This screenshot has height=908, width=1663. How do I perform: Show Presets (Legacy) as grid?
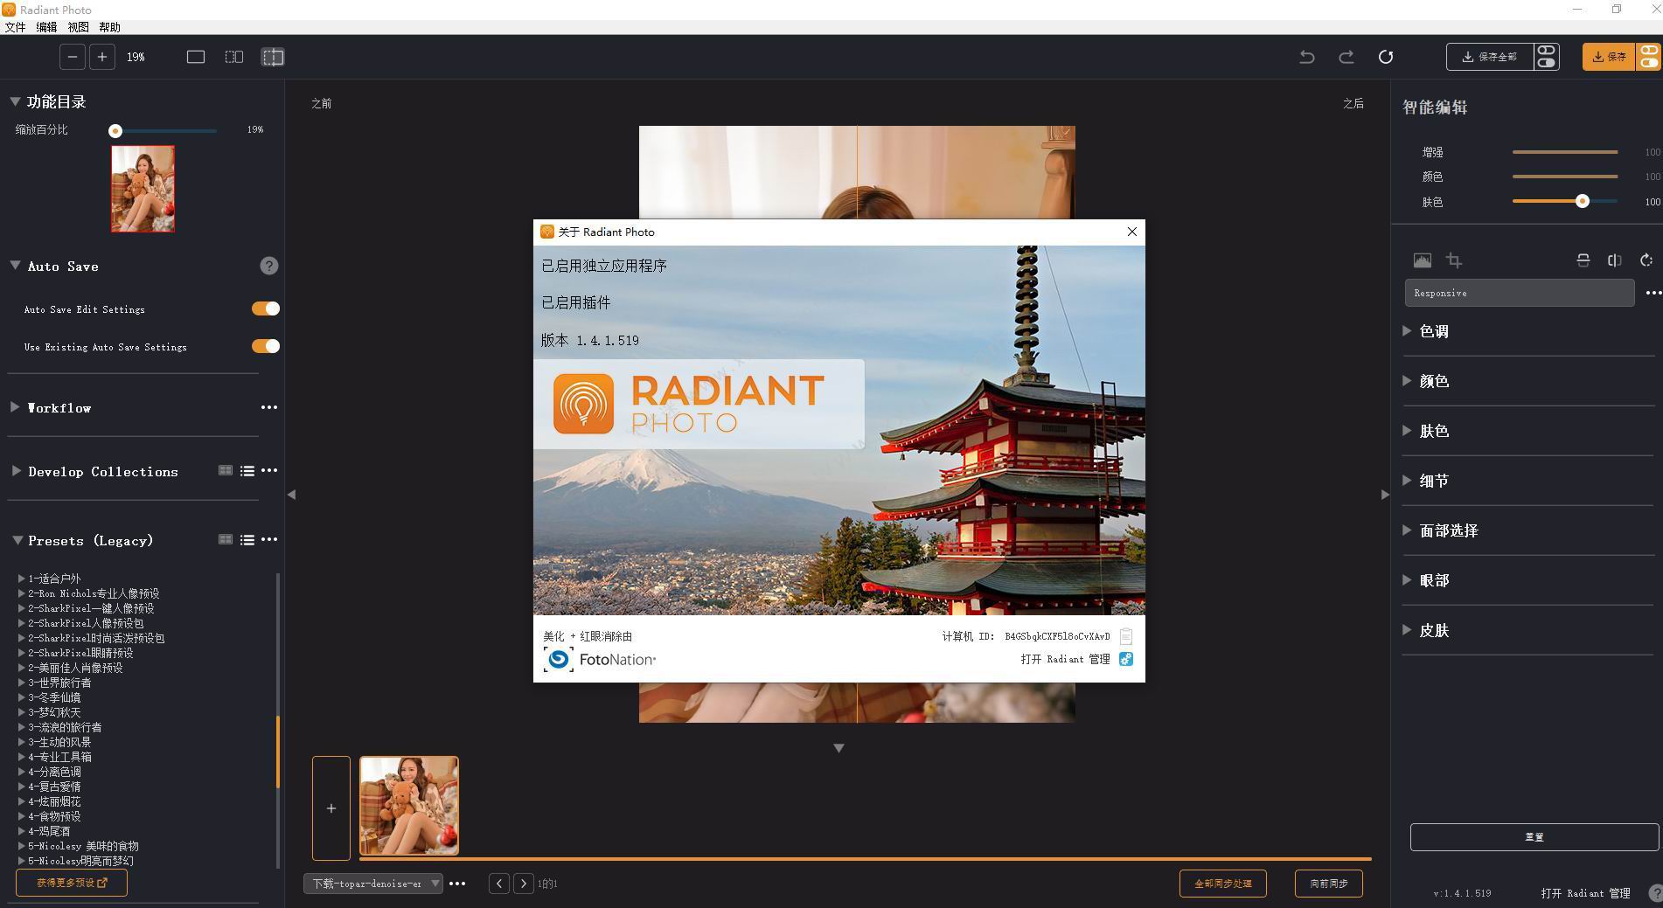226,539
